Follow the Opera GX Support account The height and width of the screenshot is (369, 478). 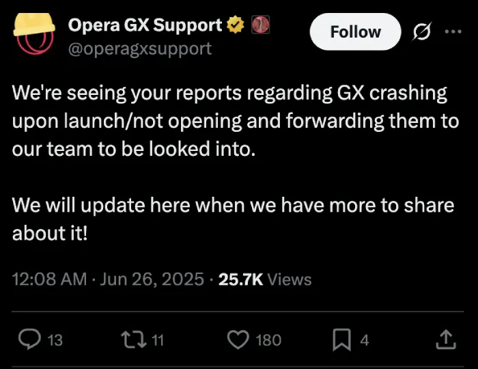tap(355, 31)
